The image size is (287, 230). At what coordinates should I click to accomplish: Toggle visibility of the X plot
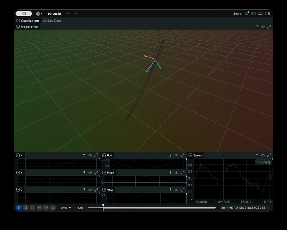coord(90,155)
